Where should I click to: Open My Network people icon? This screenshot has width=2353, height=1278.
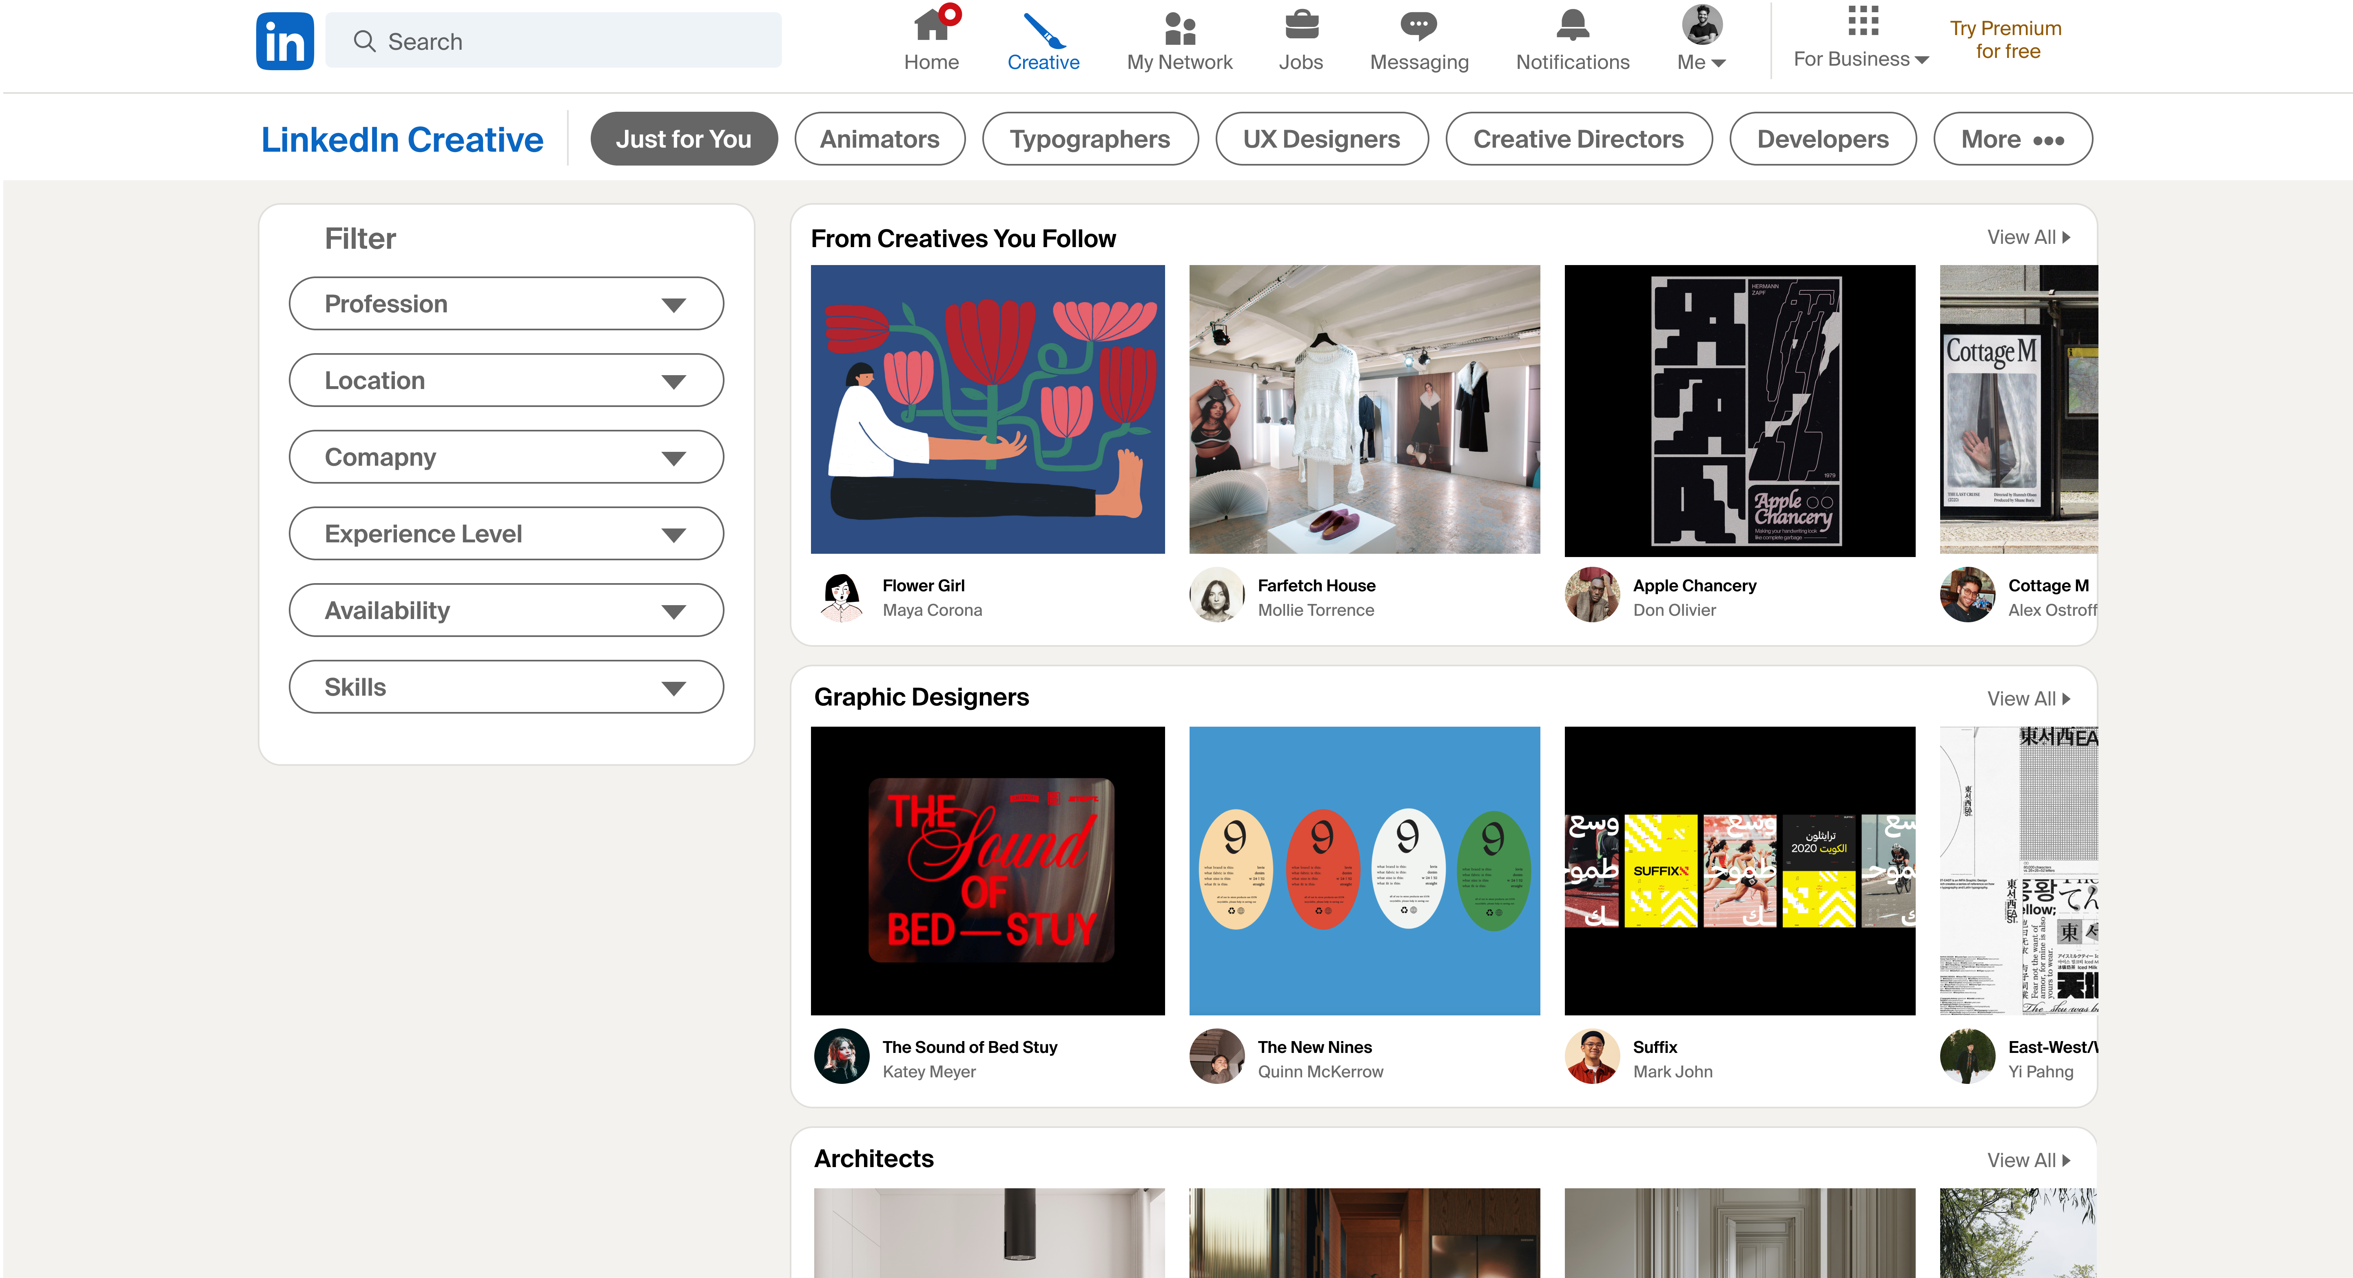pos(1179,28)
